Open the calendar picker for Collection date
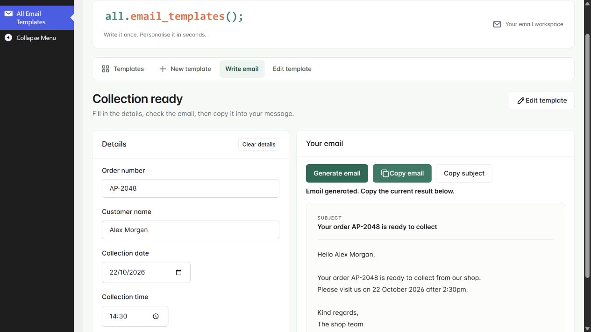Viewport: 591px width, 332px height. pos(178,272)
